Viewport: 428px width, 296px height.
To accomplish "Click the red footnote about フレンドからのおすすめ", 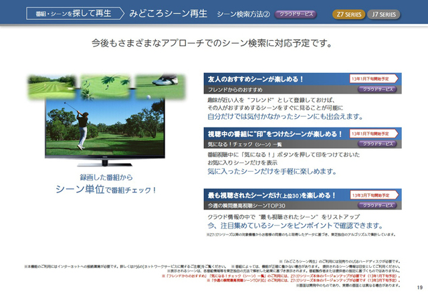I will [x=281, y=276].
